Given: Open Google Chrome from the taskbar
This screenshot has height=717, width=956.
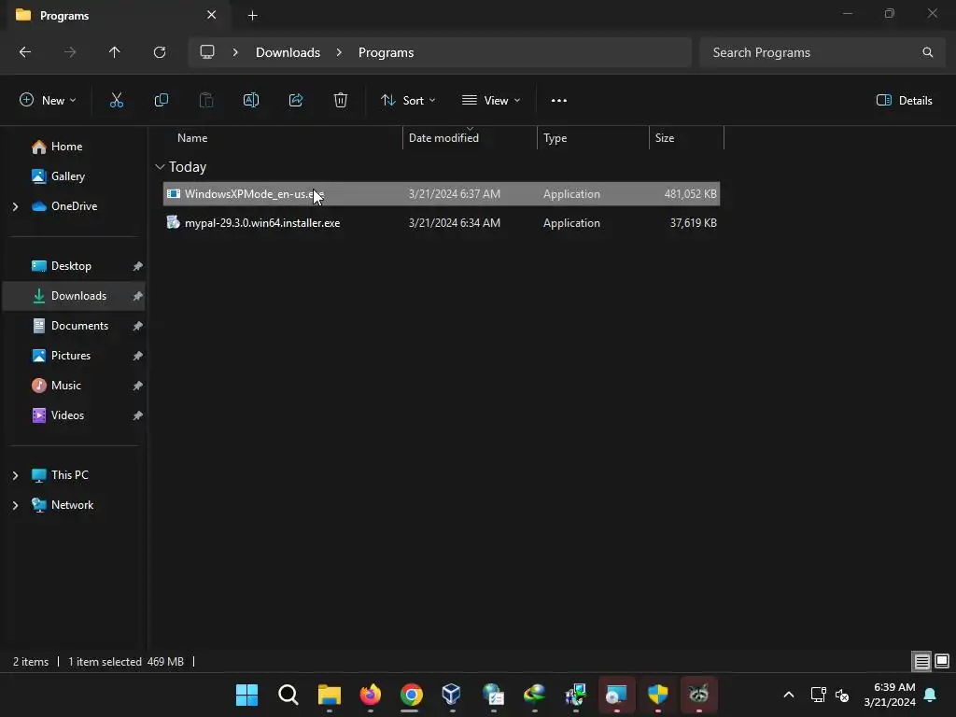Looking at the screenshot, I should [411, 695].
